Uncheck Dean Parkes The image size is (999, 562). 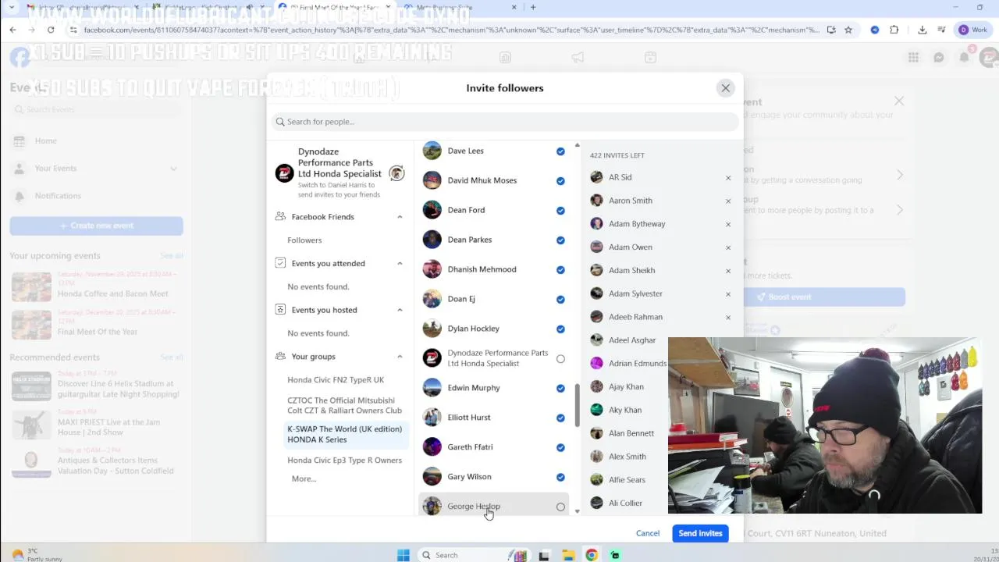point(560,240)
